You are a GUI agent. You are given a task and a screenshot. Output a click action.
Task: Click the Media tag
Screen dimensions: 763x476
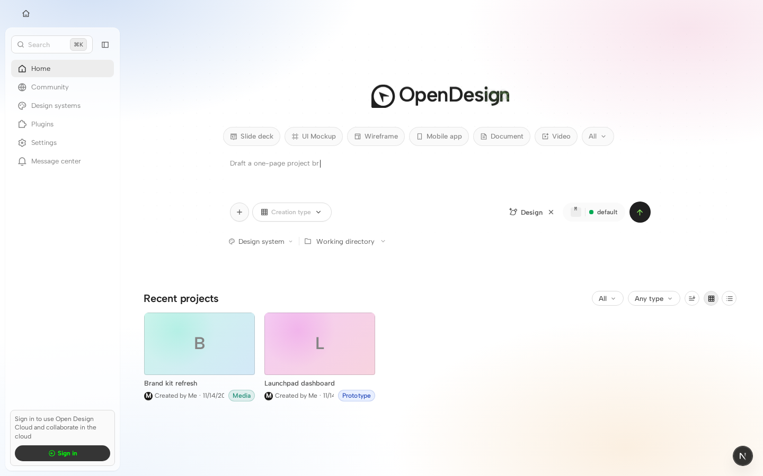coord(242,396)
